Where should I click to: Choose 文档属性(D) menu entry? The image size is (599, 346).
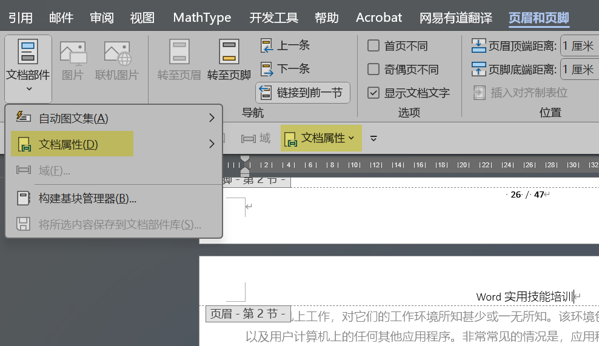click(x=114, y=144)
